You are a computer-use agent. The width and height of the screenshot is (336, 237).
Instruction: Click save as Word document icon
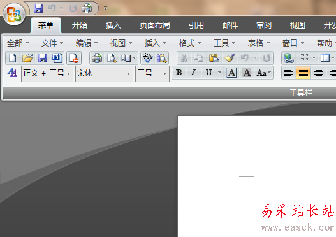click(57, 58)
